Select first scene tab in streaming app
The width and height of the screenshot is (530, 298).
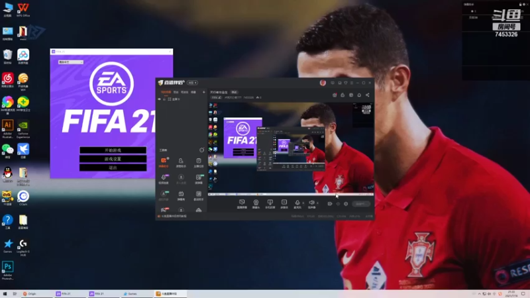tap(166, 92)
